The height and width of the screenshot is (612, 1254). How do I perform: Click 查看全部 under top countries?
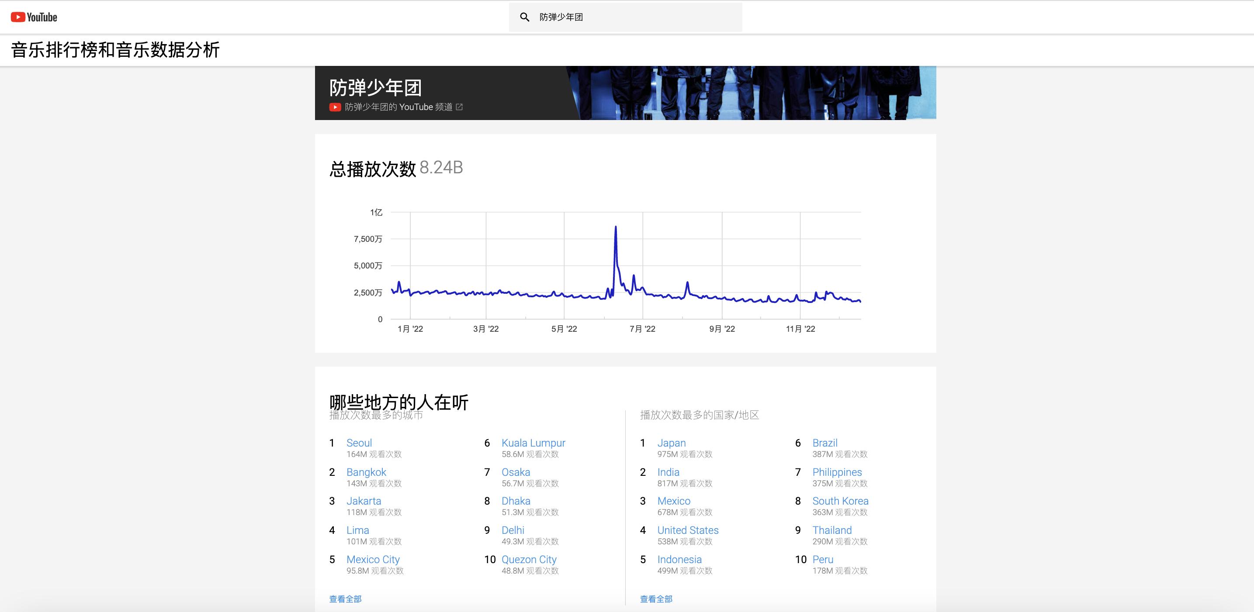pos(656,599)
